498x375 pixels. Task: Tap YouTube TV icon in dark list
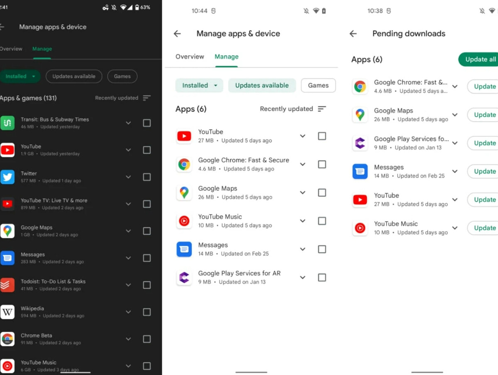pyautogui.click(x=7, y=204)
